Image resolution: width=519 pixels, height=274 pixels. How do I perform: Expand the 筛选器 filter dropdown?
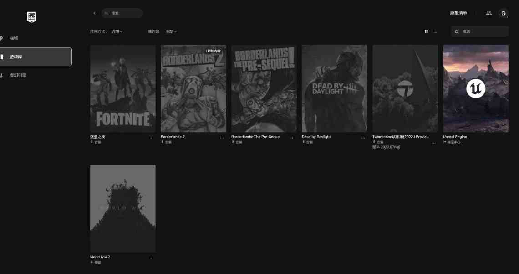coord(170,31)
